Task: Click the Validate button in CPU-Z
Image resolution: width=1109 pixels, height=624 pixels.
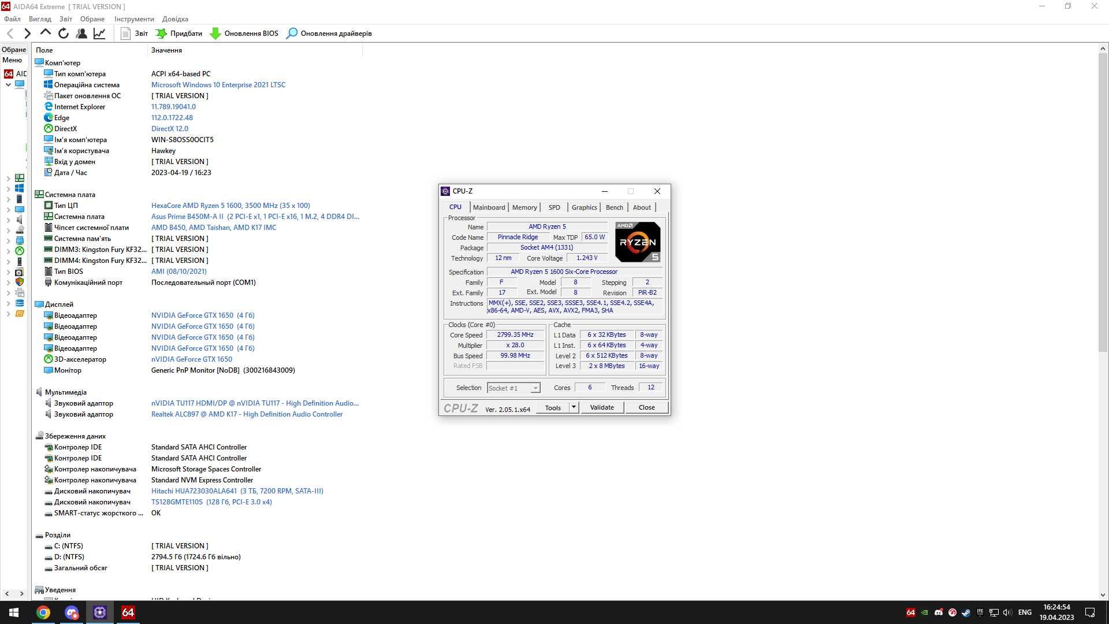Action: [x=602, y=407]
